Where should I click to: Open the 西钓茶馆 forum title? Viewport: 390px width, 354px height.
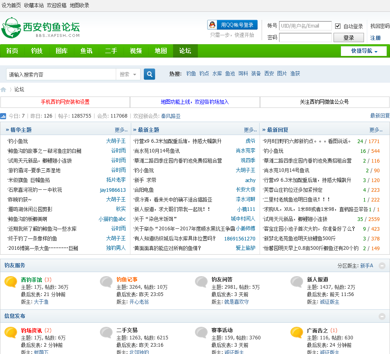(32, 280)
